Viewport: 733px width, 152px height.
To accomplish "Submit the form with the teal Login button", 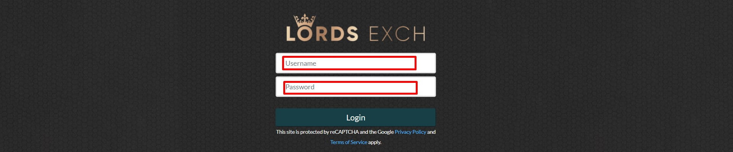I will (355, 117).
